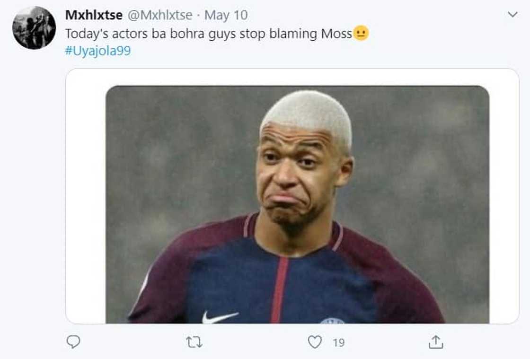Screen dimensions: 530x359
Task: Open the tweet options chevron menu
Action: pyautogui.click(x=512, y=15)
